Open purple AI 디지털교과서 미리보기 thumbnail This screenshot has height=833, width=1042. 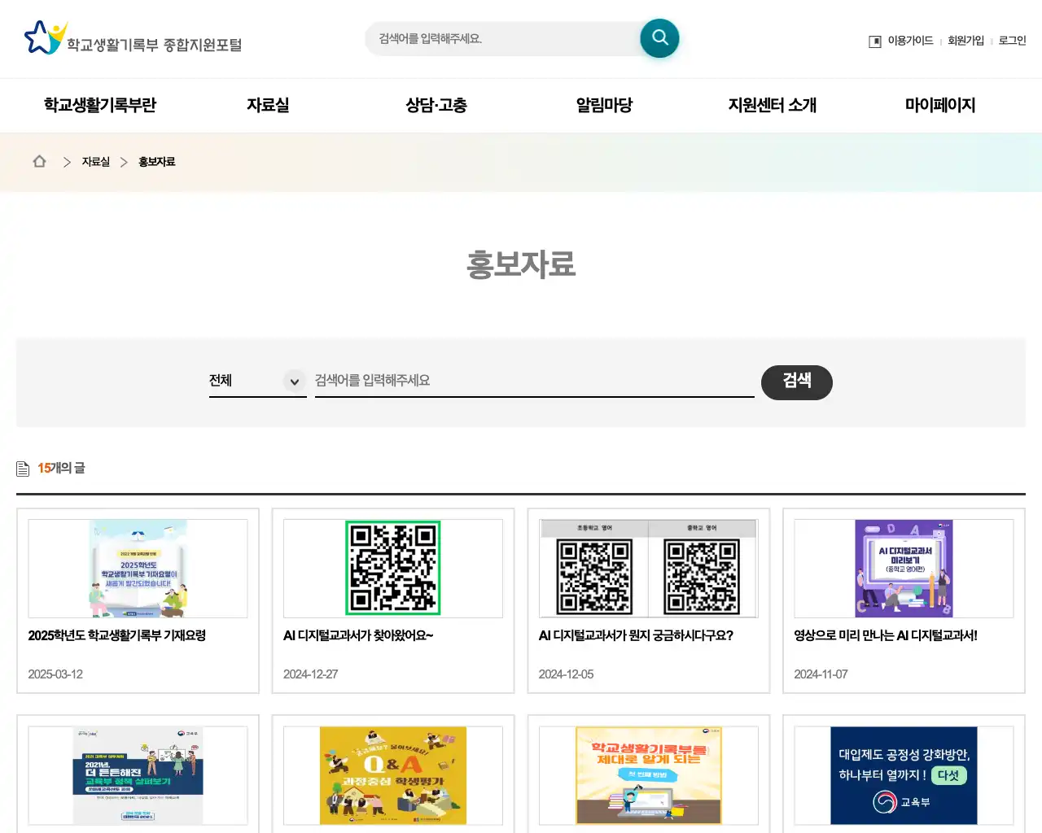click(x=904, y=569)
